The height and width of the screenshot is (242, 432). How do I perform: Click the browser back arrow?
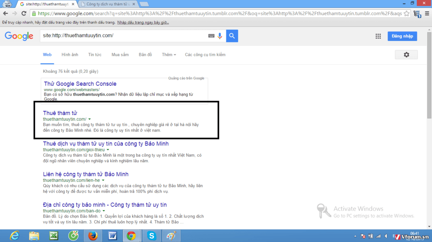(x=6, y=13)
